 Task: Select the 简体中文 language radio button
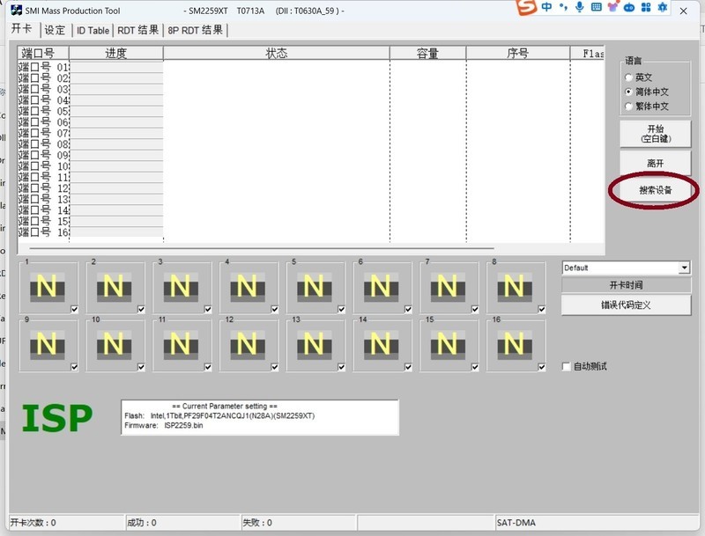[628, 92]
